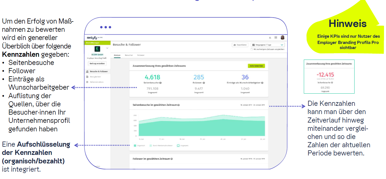Enable Mit vorherigem Zeitraum vergleichen checkbox

coord(252,49)
